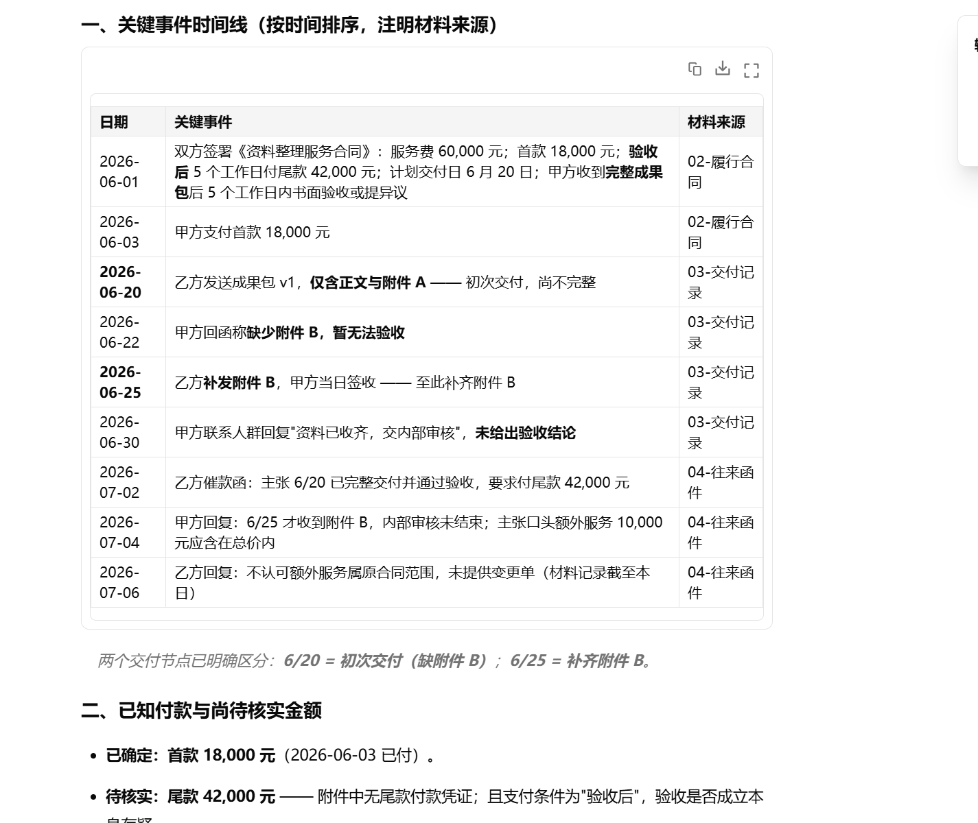This screenshot has height=823, width=978.
Task: Copy the timeline table contents
Action: (695, 69)
